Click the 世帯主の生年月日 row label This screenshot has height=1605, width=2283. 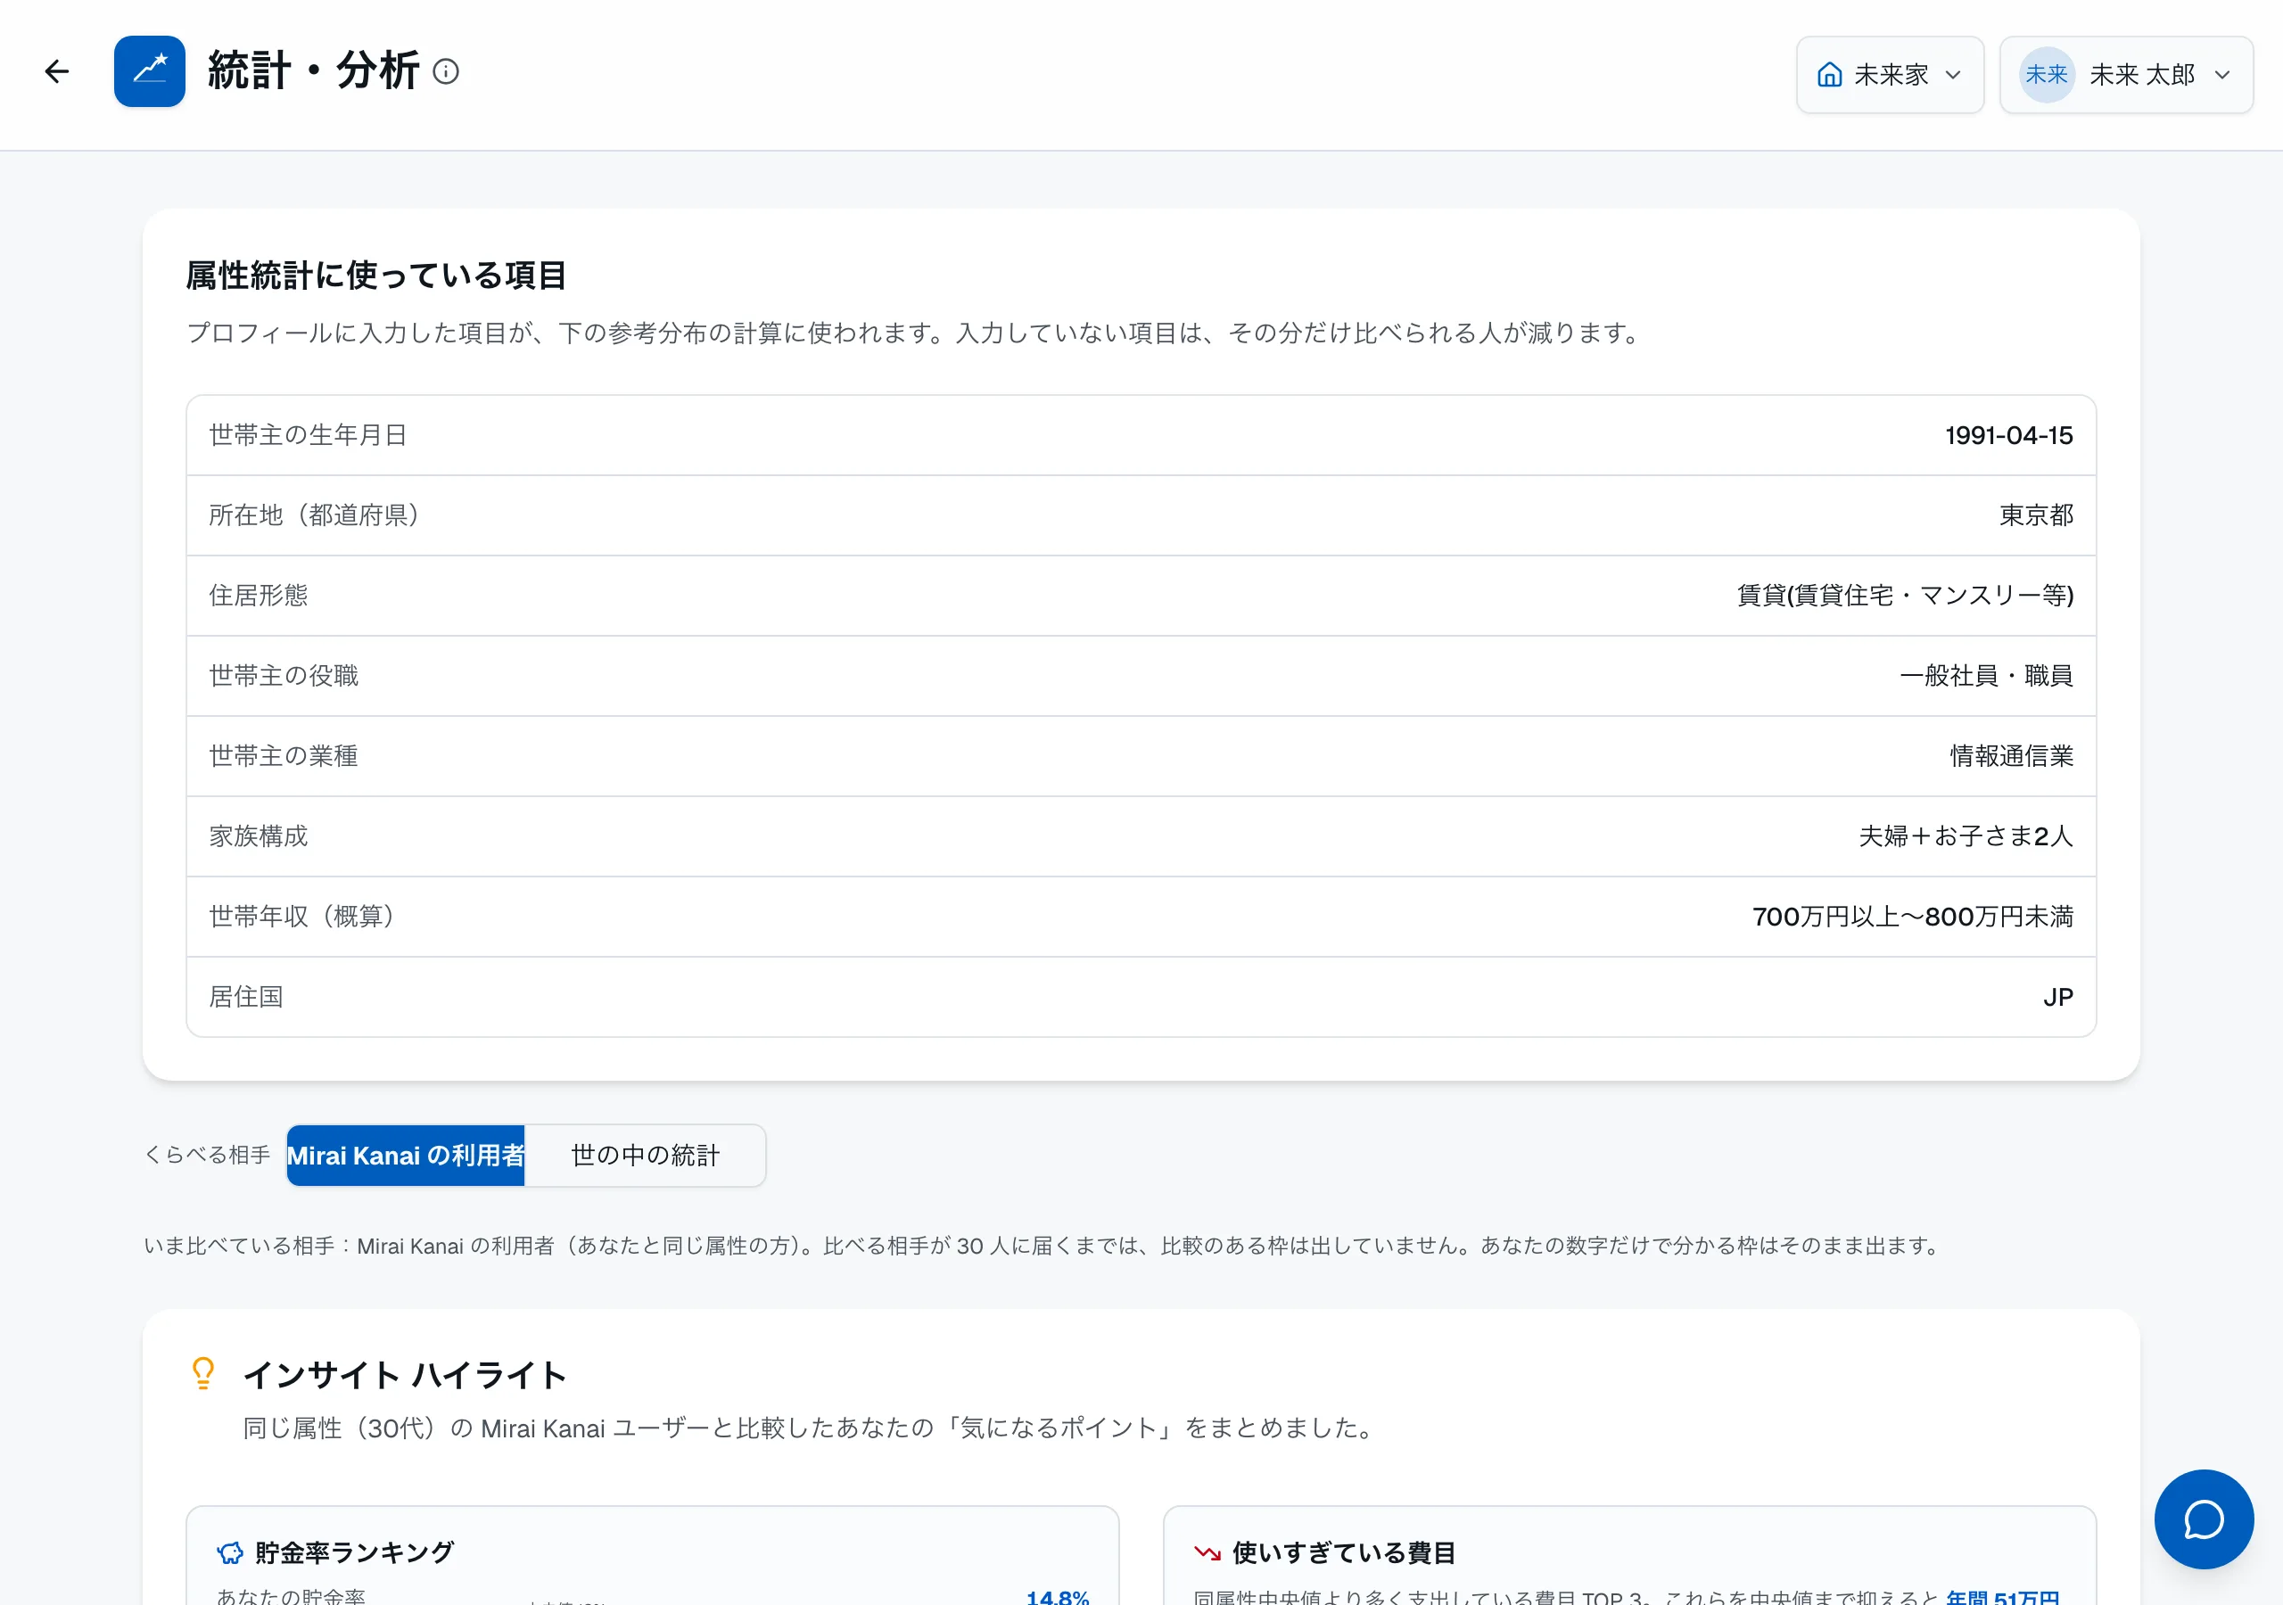[309, 435]
